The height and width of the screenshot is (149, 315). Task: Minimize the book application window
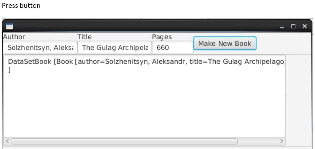282,26
